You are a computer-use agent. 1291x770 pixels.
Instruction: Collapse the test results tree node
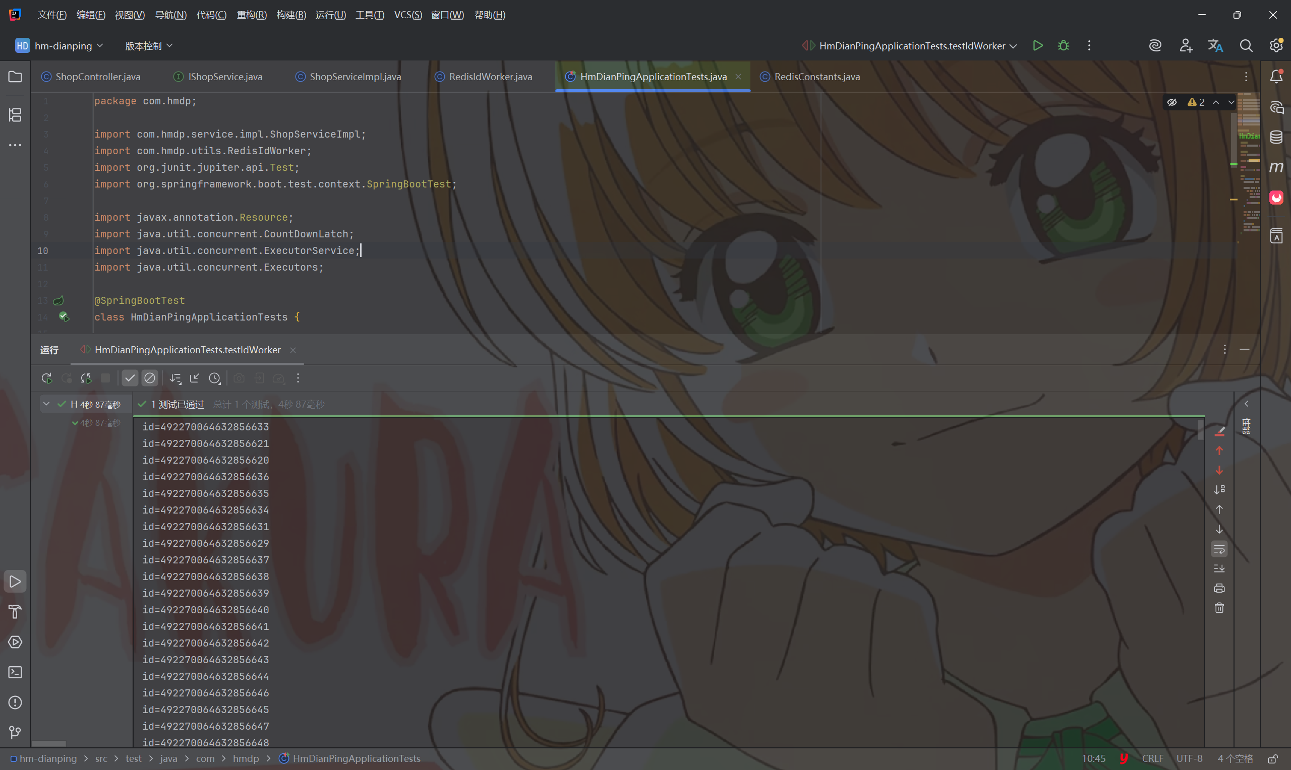[47, 404]
